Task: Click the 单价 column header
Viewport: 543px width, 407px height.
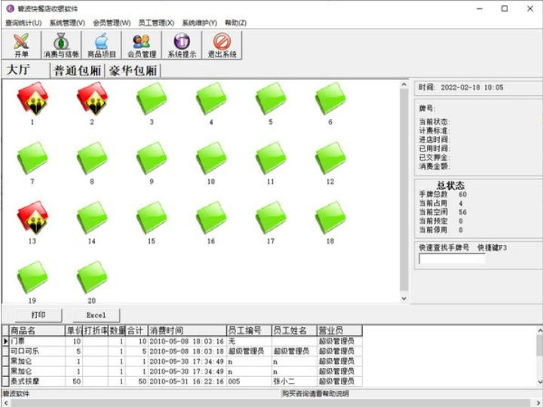Action: [x=74, y=331]
